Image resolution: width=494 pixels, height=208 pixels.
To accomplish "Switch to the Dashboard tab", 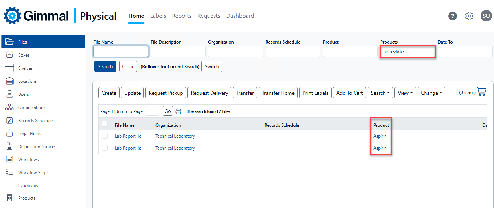I will point(240,16).
